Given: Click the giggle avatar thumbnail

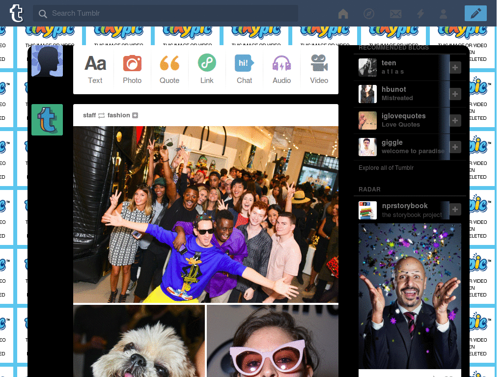Looking at the screenshot, I should [367, 147].
